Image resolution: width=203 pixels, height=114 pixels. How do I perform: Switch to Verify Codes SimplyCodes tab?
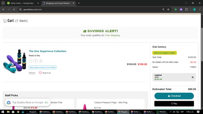point(22,3)
